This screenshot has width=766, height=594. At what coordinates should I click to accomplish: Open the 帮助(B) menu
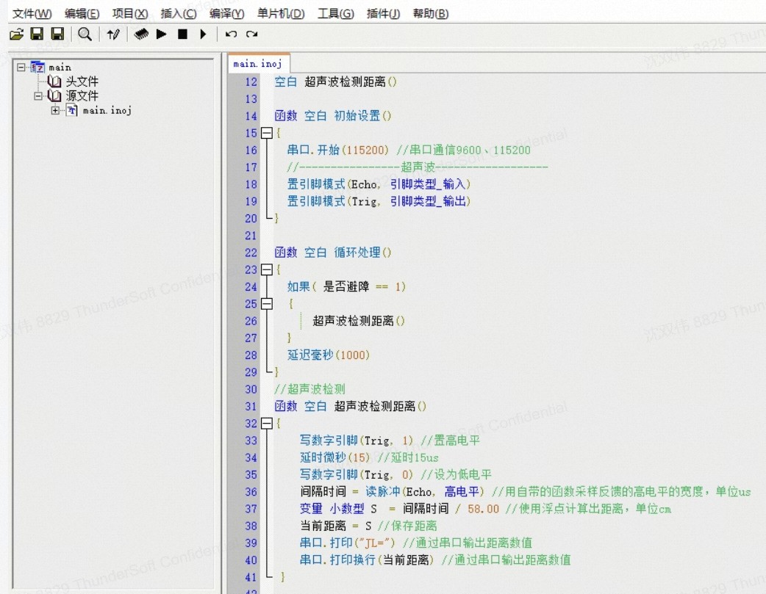(x=430, y=14)
